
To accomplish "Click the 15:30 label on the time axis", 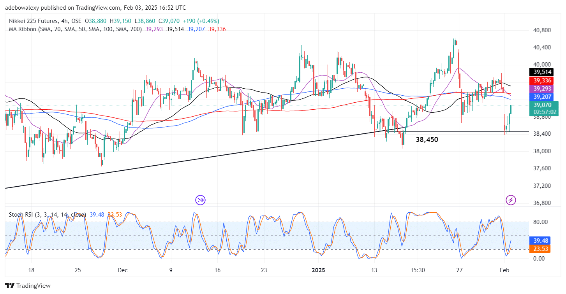I will (x=418, y=270).
